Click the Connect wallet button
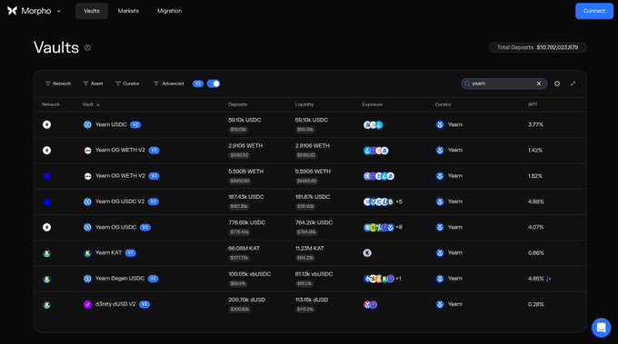Viewport: 618px width, 344px height. (x=594, y=11)
